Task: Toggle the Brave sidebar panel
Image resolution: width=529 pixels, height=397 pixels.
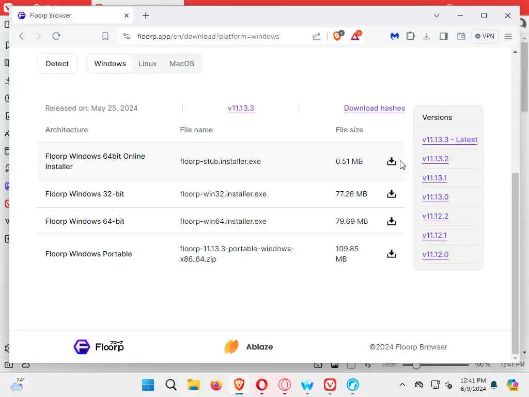Action: point(444,36)
